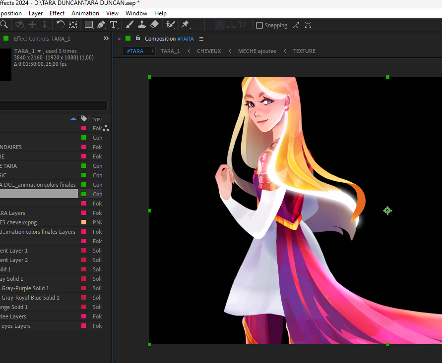Sort project items by the Label (tag) column
The height and width of the screenshot is (363, 442).
tap(84, 118)
